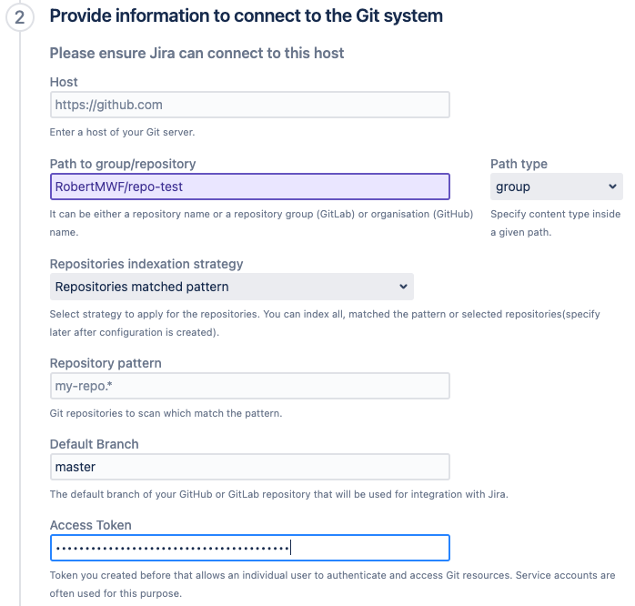The width and height of the screenshot is (635, 606).
Task: Click the Host field label
Action: click(x=64, y=82)
